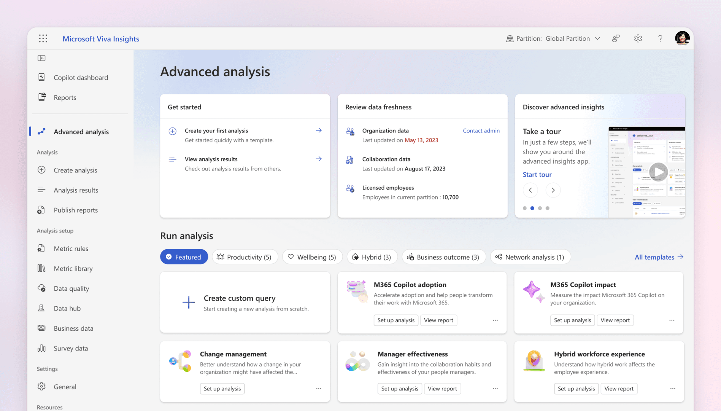
Task: Open Copilot dashboard from sidebar
Action: 80,78
